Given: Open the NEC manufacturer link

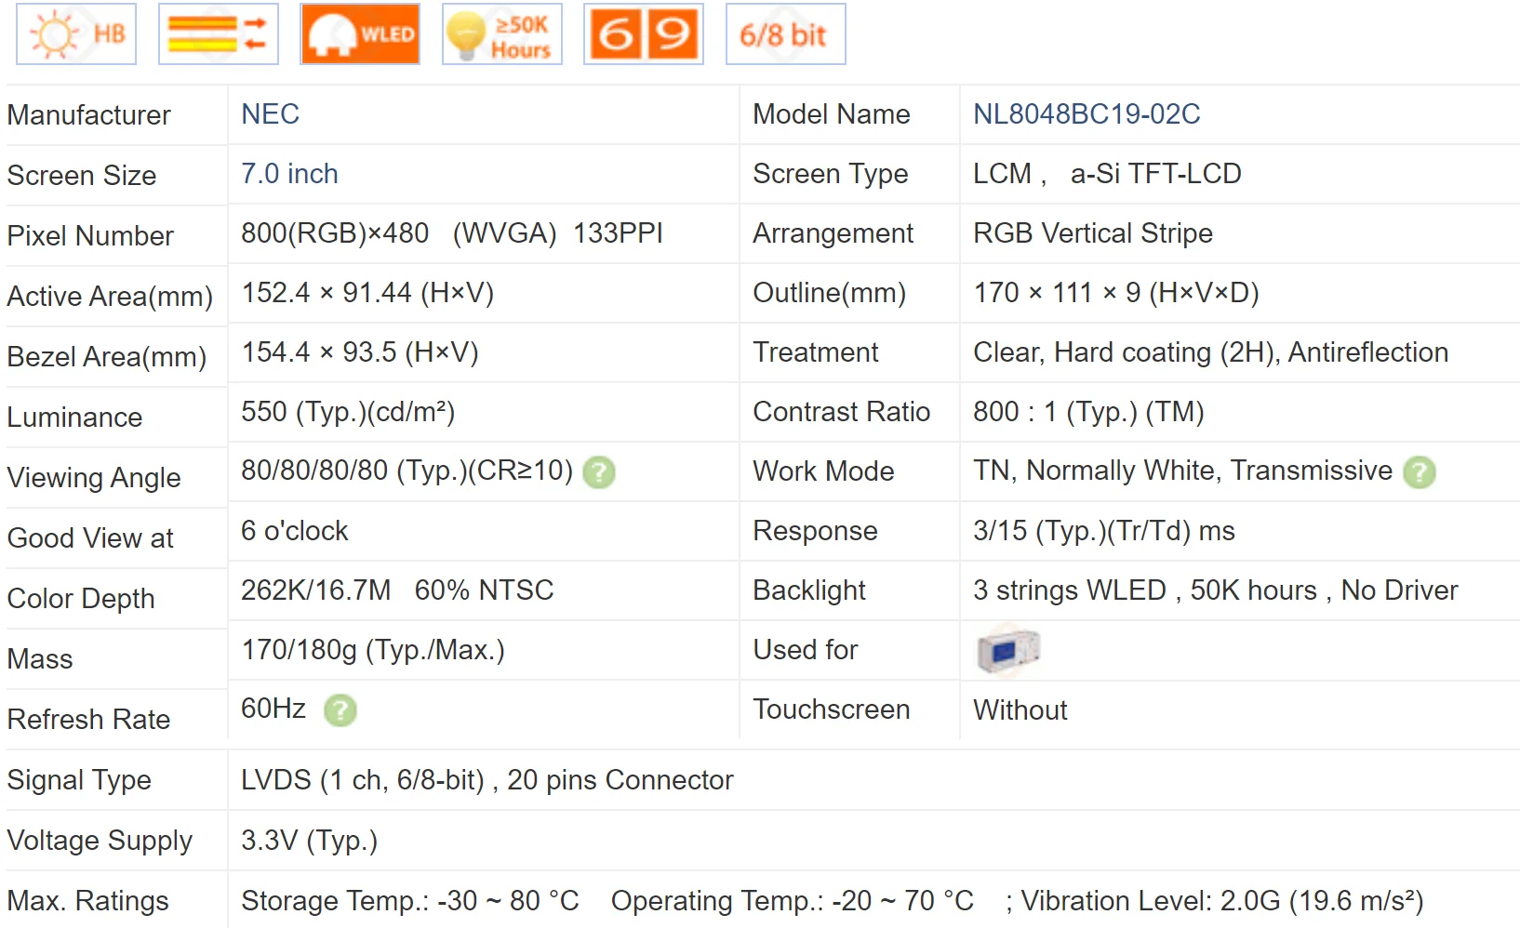Looking at the screenshot, I should 271,114.
